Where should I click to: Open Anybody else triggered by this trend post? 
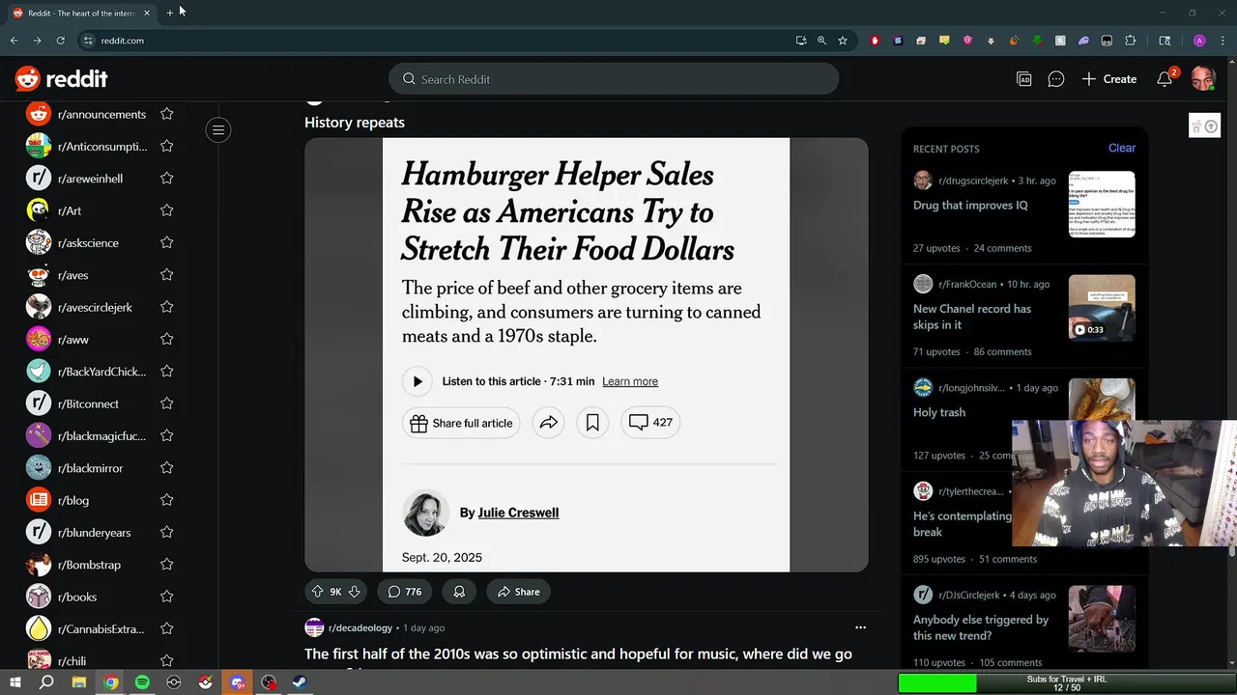(x=981, y=627)
